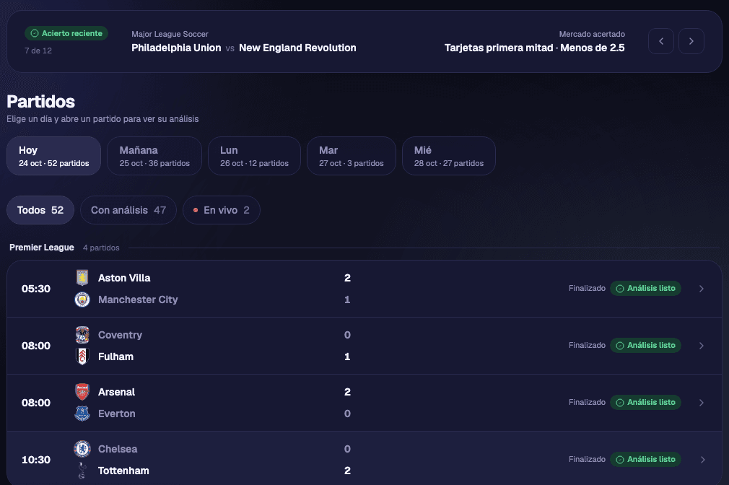The image size is (729, 485).
Task: Click the red live dot in En vivo
Action: pyautogui.click(x=196, y=210)
